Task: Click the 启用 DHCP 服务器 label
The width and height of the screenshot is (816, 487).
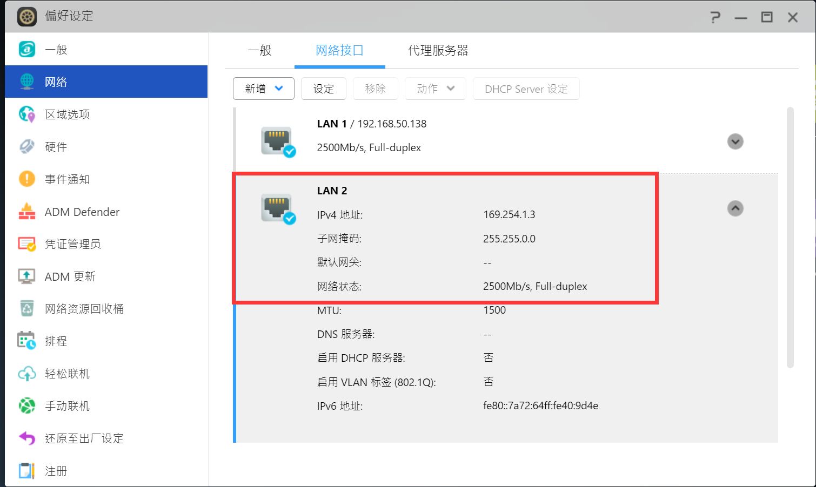Action: 361,358
